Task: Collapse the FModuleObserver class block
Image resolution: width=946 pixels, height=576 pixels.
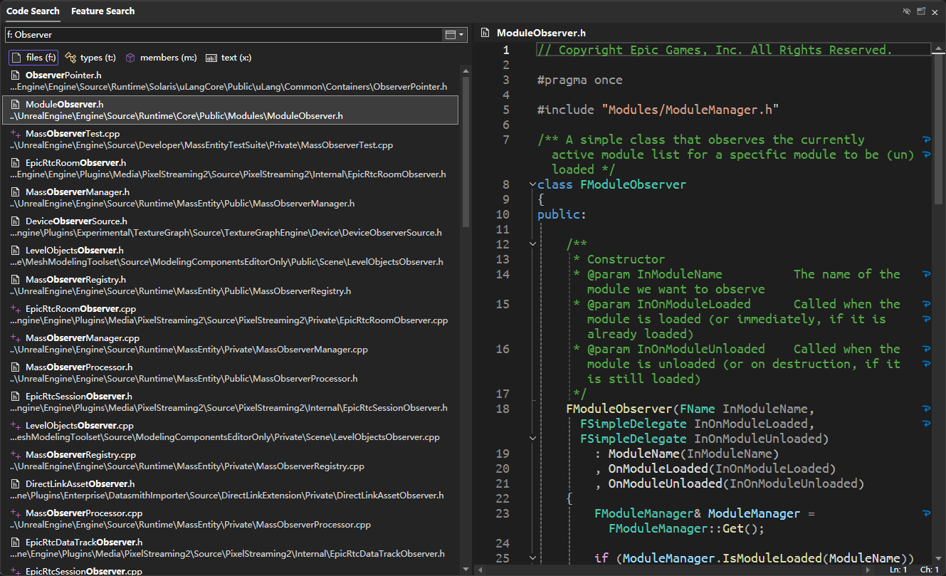Action: [532, 185]
